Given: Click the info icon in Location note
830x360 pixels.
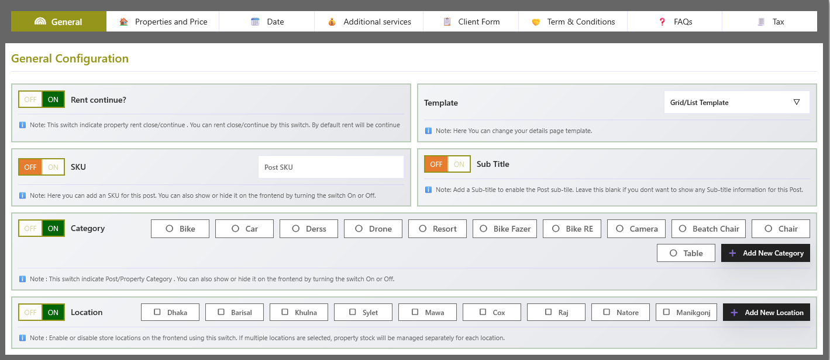Looking at the screenshot, I should (22, 338).
